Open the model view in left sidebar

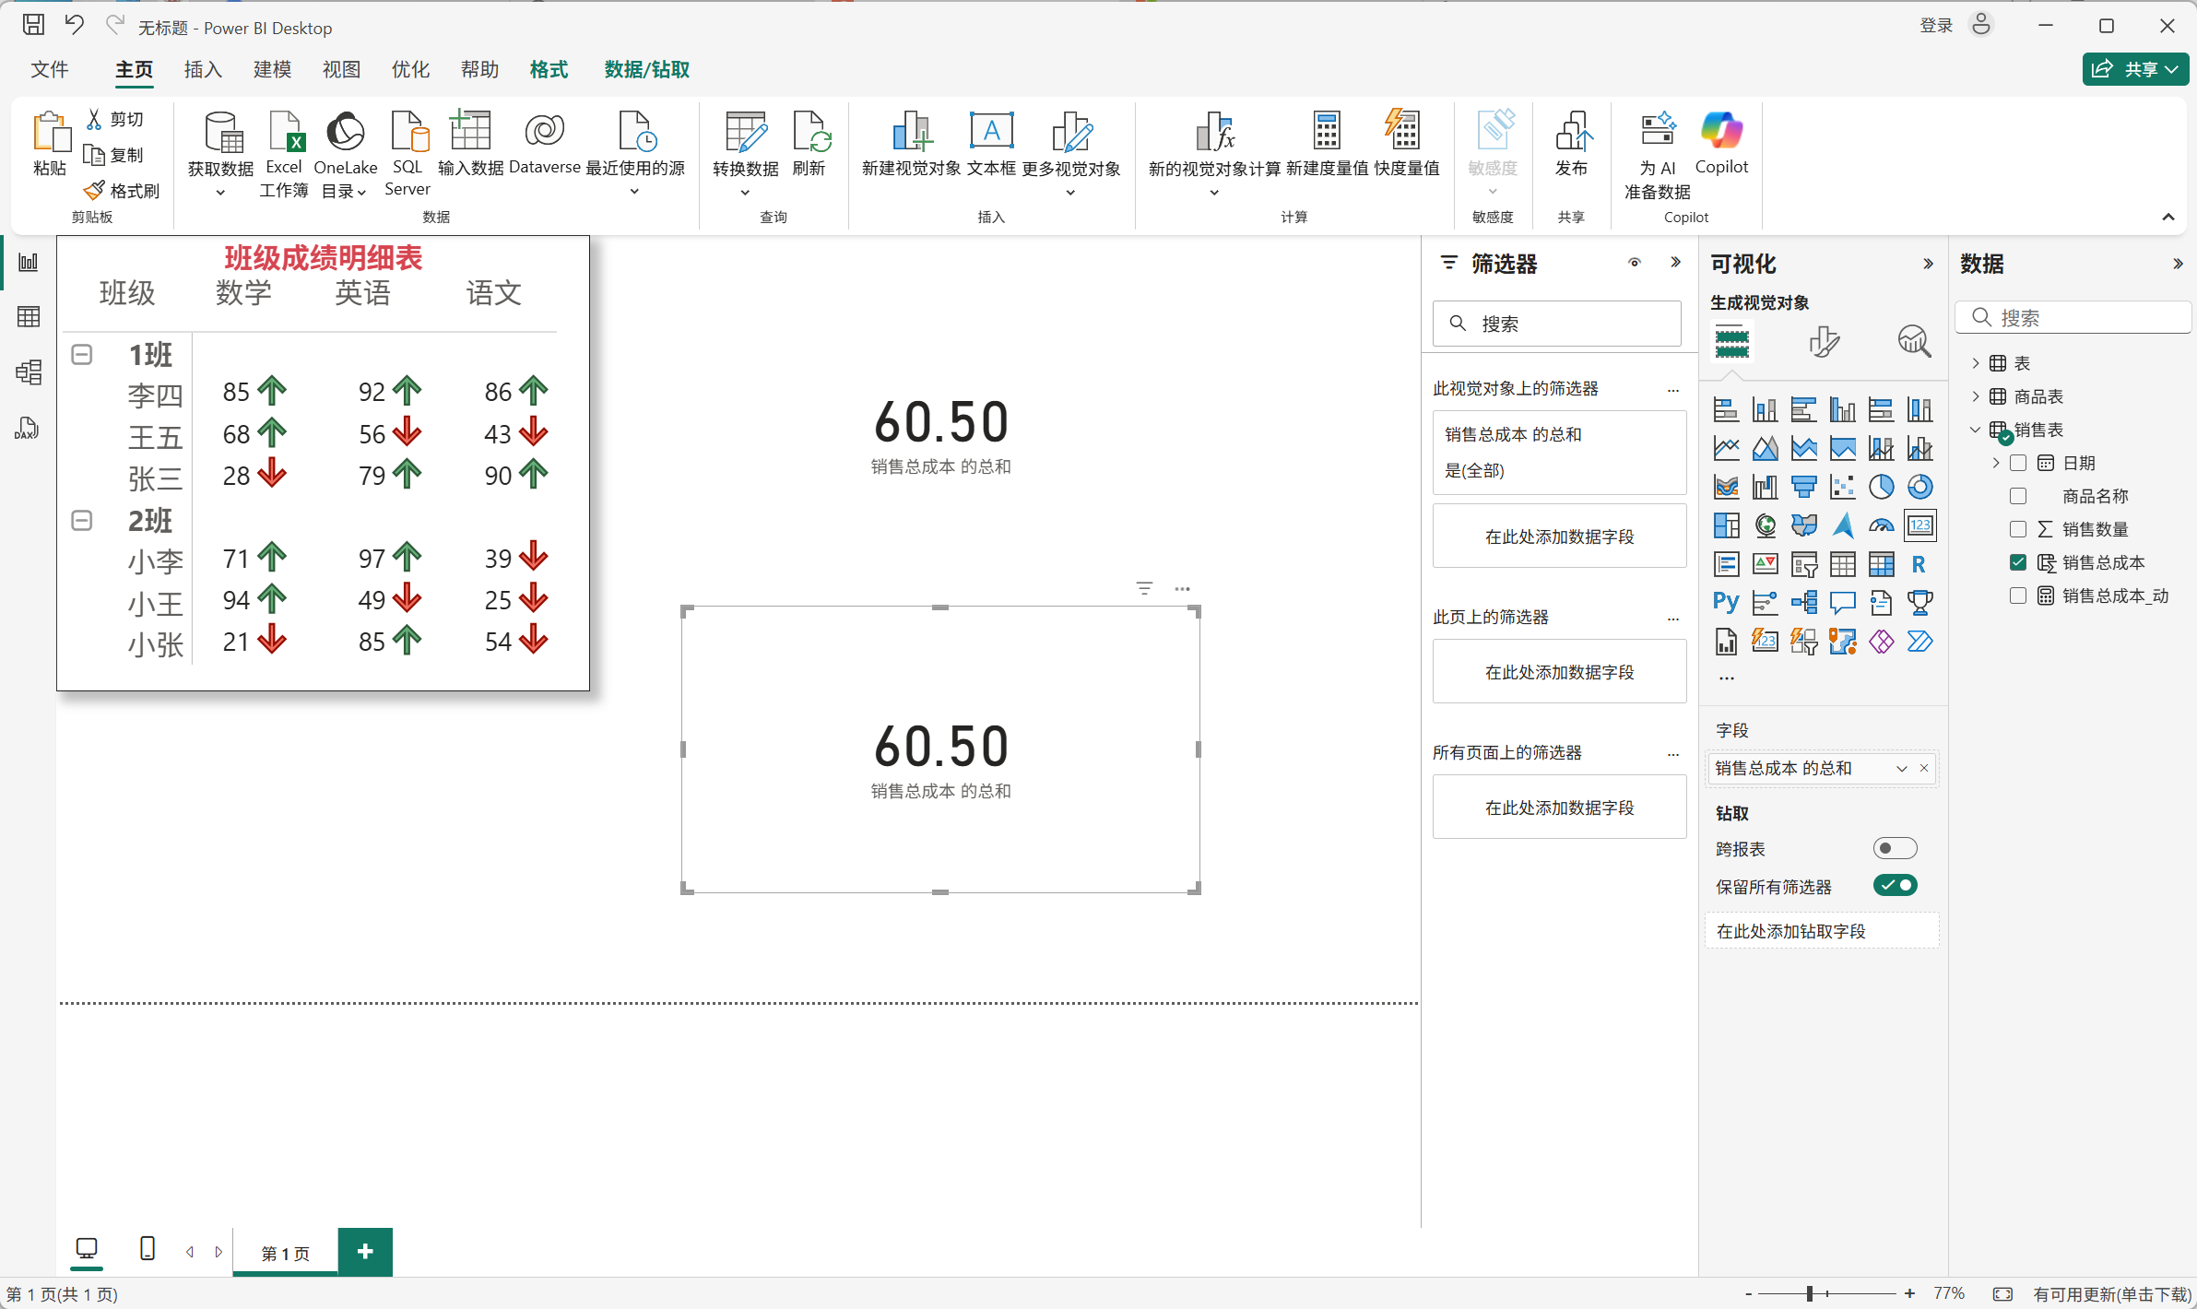[x=29, y=372]
